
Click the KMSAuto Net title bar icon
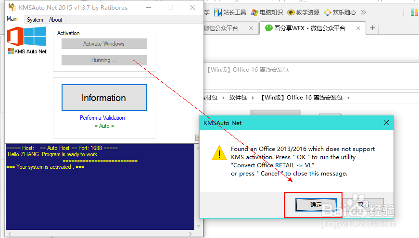pos(12,7)
